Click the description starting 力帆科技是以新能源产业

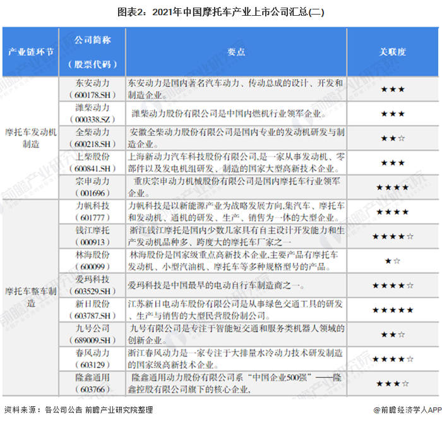(x=236, y=212)
